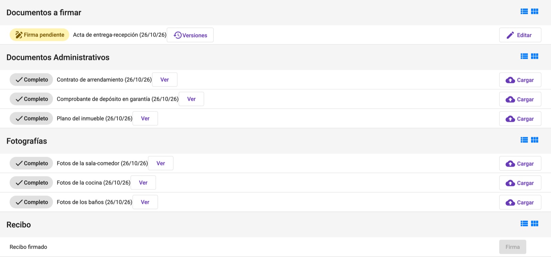Select the 'Recibo' section heading
Viewport: 551px width, 257px height.
point(19,225)
